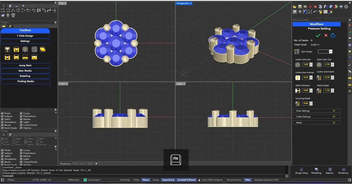Toggle Grid Snap in status bar
Image resolution: width=352 pixels, height=184 pixels.
tap(125, 180)
